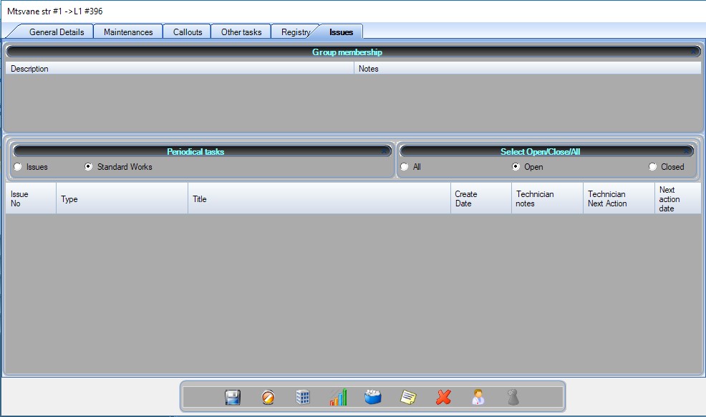Click the blue building icon
The height and width of the screenshot is (417, 706).
pyautogui.click(x=303, y=397)
